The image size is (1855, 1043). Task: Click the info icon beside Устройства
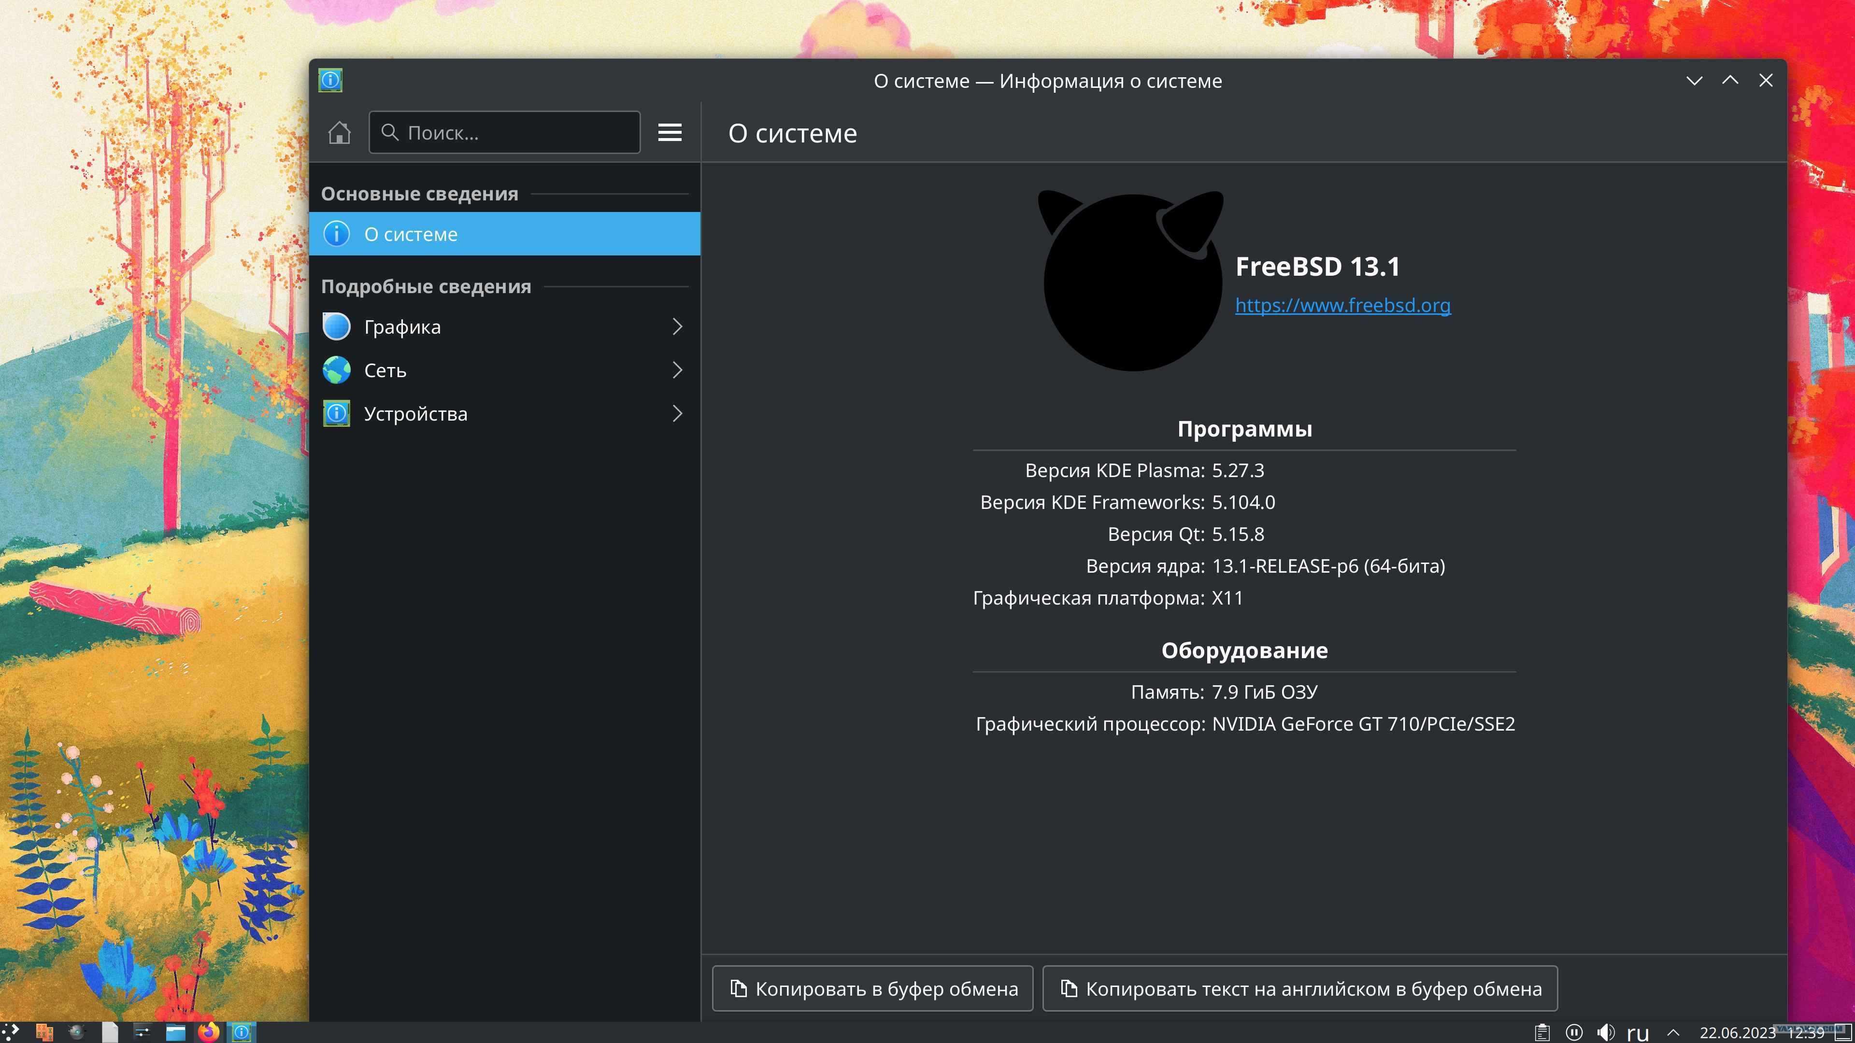pyautogui.click(x=336, y=413)
